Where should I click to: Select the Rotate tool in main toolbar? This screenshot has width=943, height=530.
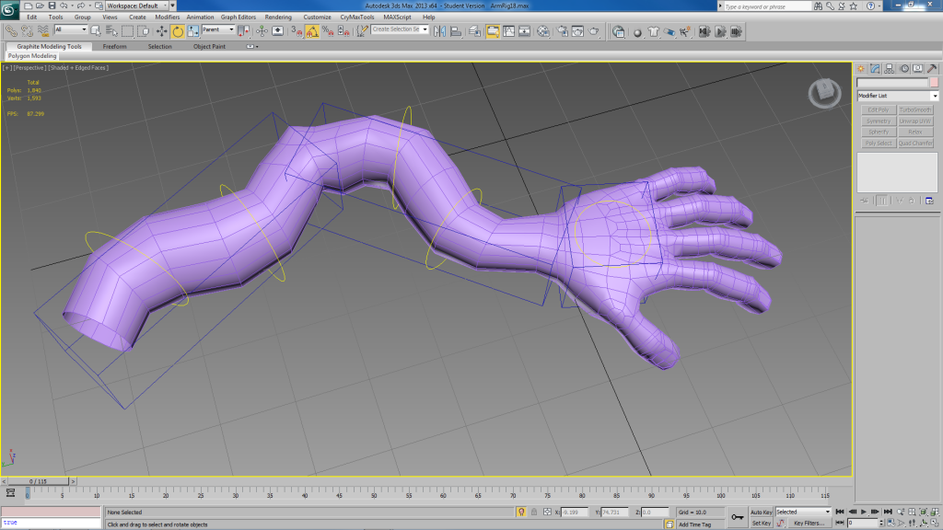177,30
